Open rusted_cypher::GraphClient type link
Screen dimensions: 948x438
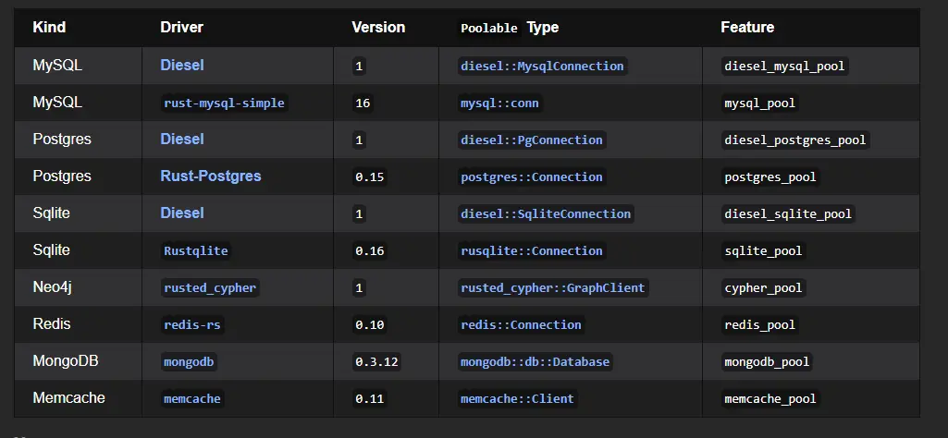coord(552,287)
